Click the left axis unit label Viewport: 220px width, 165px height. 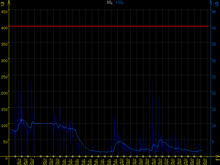click(x=2, y=3)
